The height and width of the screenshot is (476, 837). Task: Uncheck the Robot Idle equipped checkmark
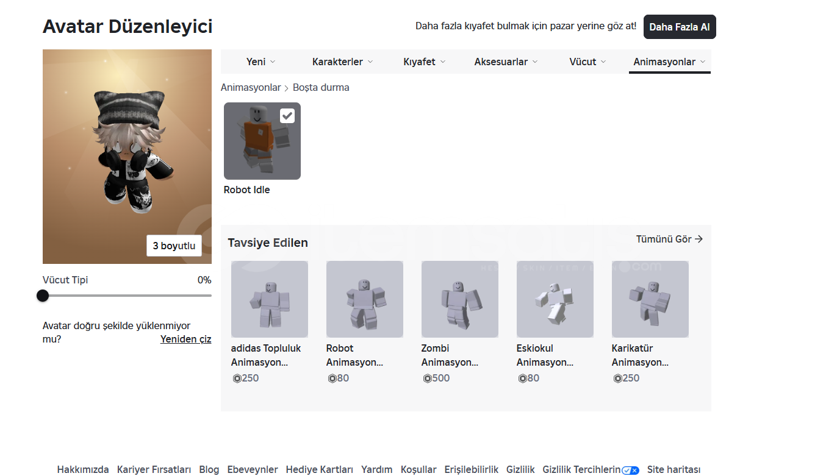[287, 116]
